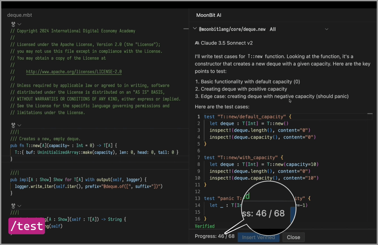Open the "All" filter dropdown

273,29
